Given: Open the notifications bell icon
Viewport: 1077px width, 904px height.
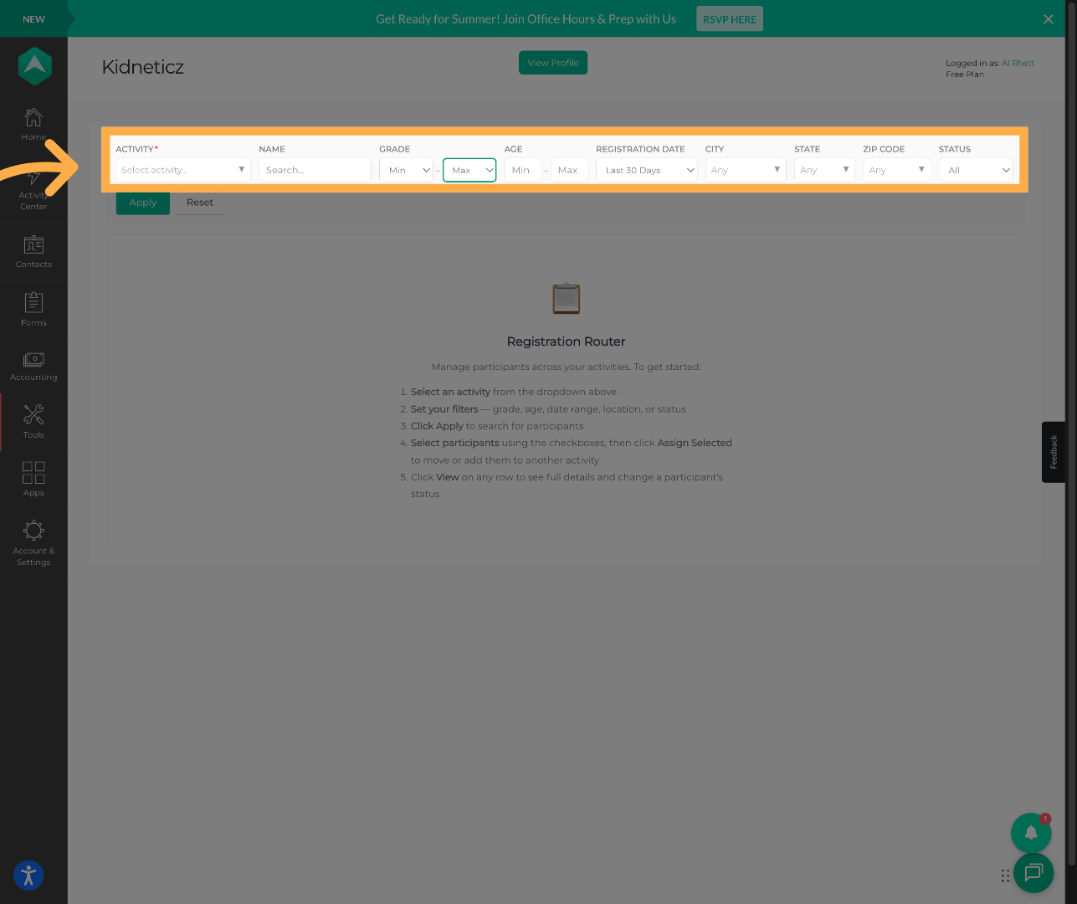Looking at the screenshot, I should pyautogui.click(x=1031, y=832).
